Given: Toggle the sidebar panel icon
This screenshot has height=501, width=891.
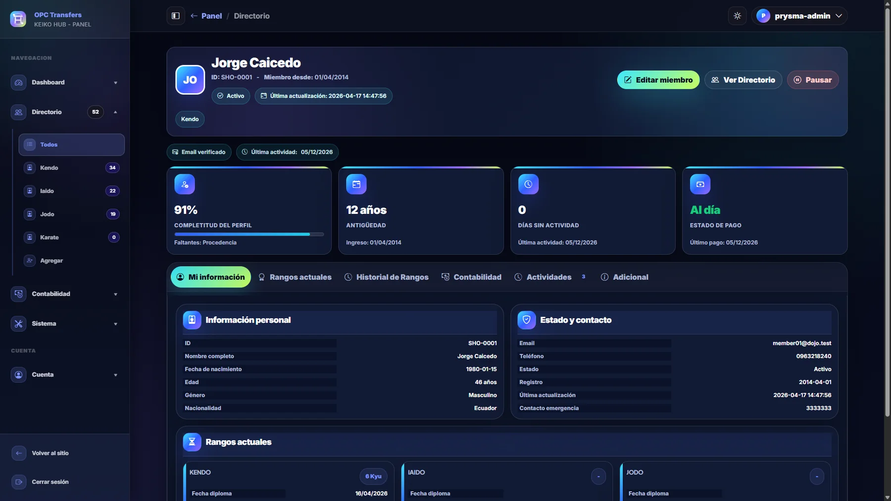Looking at the screenshot, I should [176, 16].
